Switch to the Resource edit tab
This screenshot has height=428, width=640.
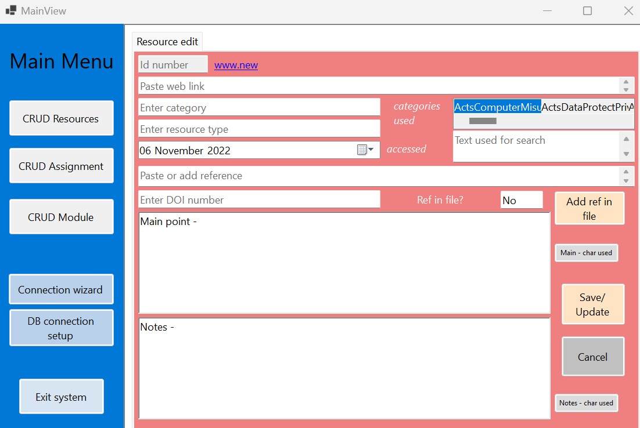pos(167,42)
